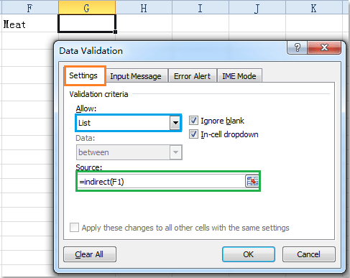This screenshot has height=278, width=350.
Task: Select the Settings tab
Action: coord(83,75)
